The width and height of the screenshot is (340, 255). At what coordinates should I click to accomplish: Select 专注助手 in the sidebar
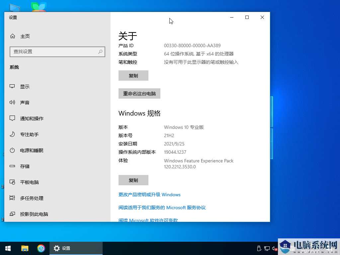[x=57, y=134]
